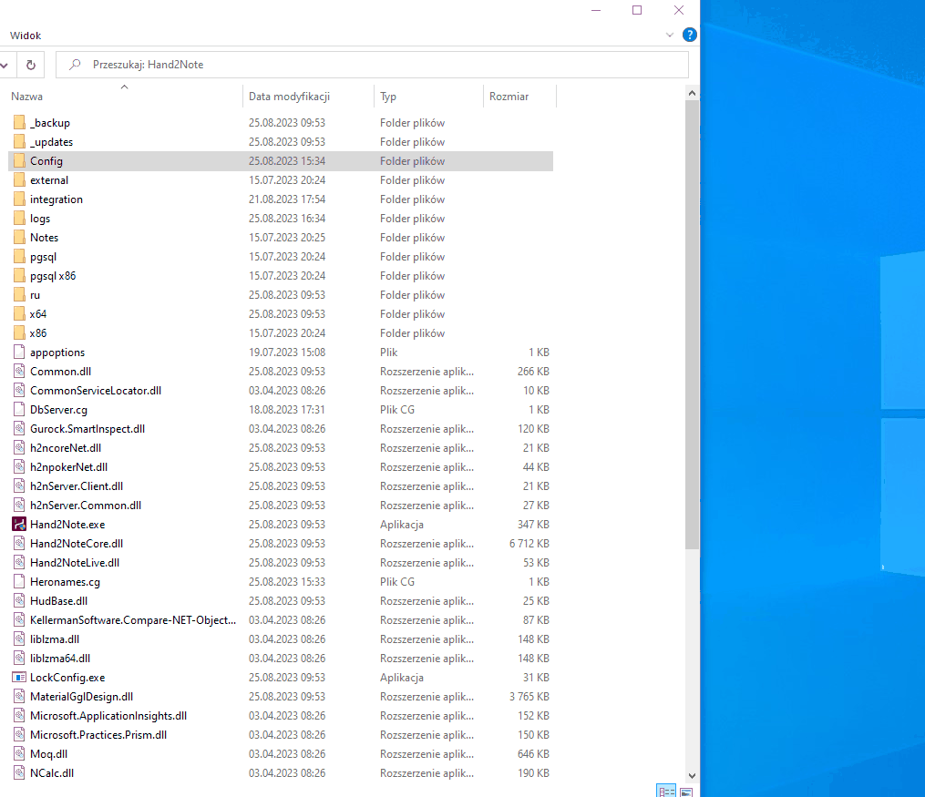The height and width of the screenshot is (797, 925).
Task: Open the address history dropdown arrow
Action: 5,65
